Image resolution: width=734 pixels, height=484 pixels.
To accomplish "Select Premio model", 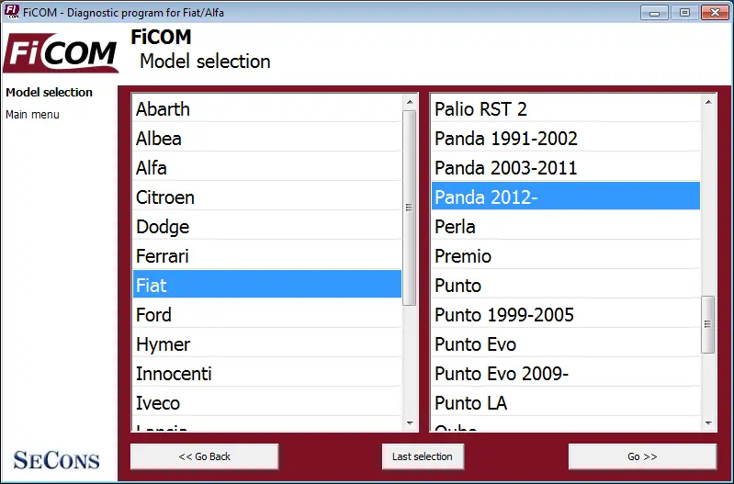I will click(566, 256).
